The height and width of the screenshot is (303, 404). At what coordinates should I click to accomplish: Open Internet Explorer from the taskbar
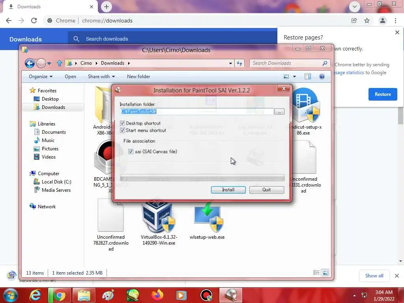pos(35,295)
